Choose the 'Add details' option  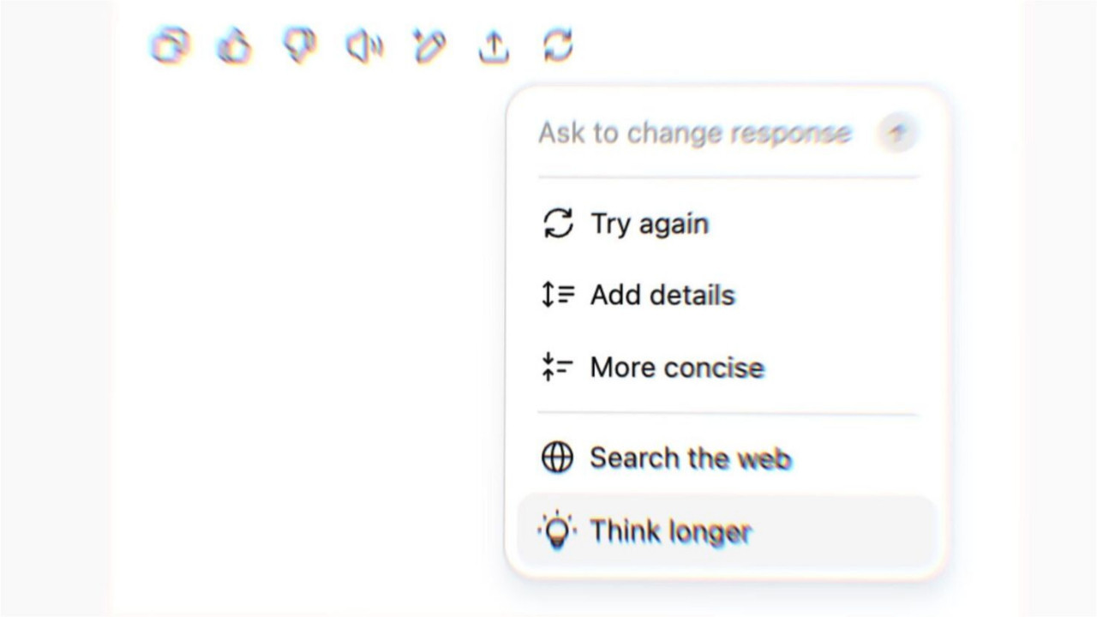tap(662, 295)
